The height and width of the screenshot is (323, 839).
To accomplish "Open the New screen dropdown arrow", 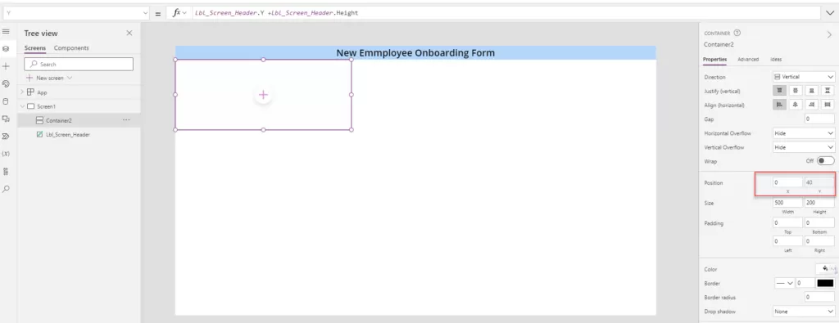I will tap(70, 78).
